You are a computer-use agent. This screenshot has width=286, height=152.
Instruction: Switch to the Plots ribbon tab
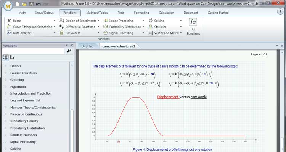[121, 13]
